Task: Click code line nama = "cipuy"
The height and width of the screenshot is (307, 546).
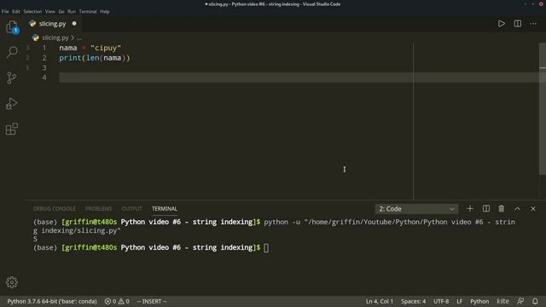Action: [x=90, y=48]
